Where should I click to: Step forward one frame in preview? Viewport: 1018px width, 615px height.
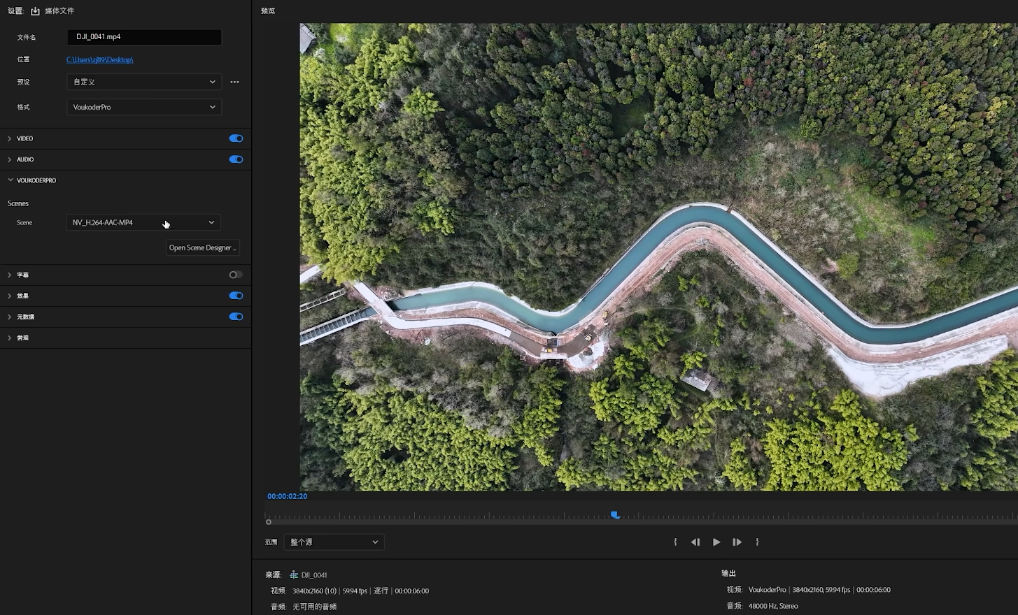pyautogui.click(x=737, y=542)
